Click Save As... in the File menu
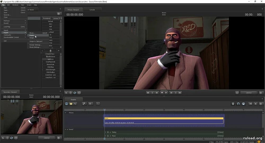 pos(14,15)
